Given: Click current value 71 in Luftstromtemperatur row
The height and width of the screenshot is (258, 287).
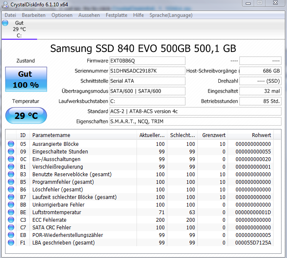Looking at the screenshot, I should 161,212.
